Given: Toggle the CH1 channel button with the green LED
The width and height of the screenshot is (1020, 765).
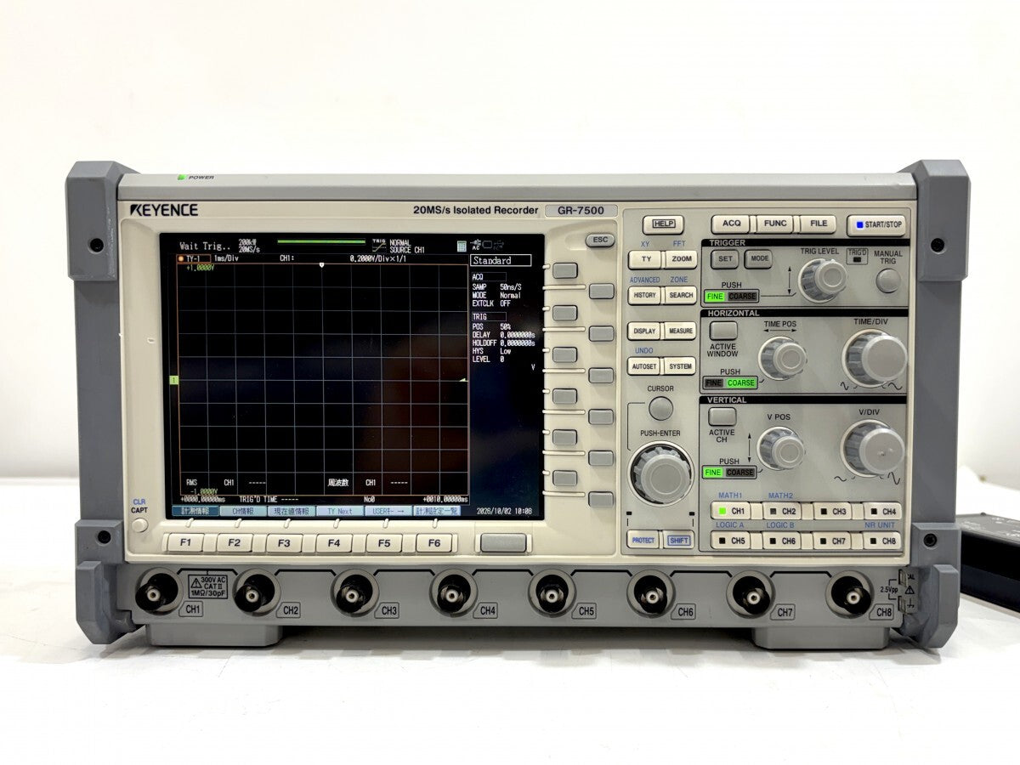Looking at the screenshot, I should click(x=731, y=512).
